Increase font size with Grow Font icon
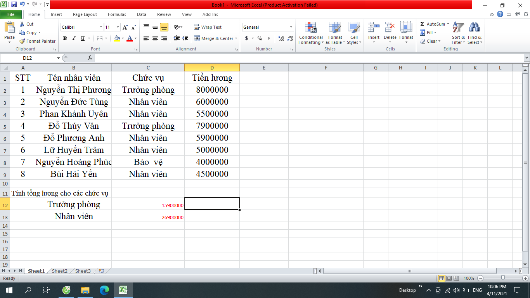Screen dimensions: 530x298 tap(125, 27)
